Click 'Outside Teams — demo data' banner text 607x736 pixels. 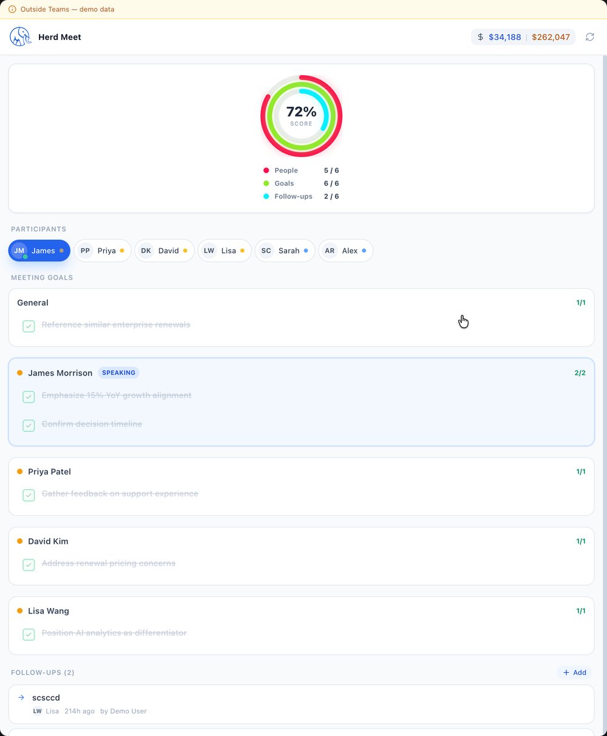pyautogui.click(x=67, y=9)
